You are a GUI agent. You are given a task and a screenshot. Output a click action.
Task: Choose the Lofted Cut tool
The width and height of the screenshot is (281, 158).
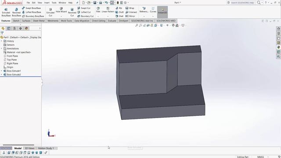tap(84, 12)
